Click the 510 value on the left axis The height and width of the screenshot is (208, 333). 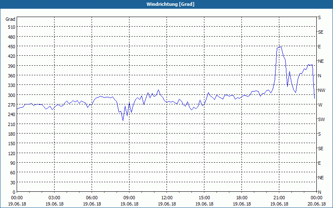click(12, 27)
